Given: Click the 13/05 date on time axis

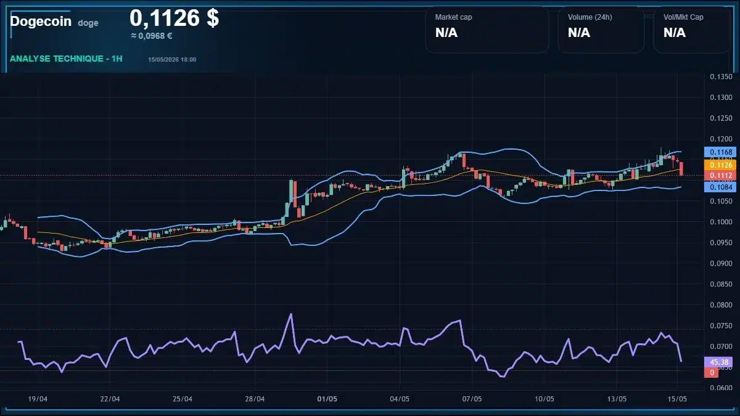Looking at the screenshot, I should tap(617, 399).
